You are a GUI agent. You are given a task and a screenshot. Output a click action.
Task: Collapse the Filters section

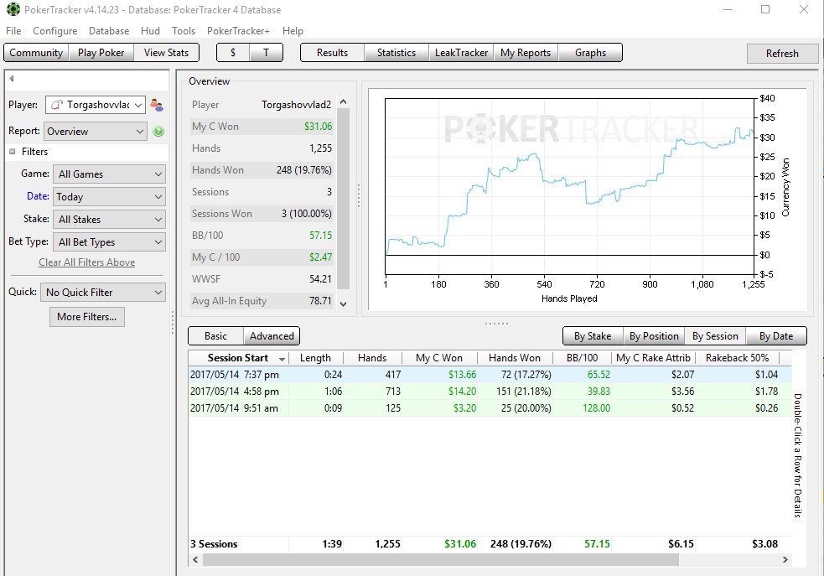tap(12, 152)
